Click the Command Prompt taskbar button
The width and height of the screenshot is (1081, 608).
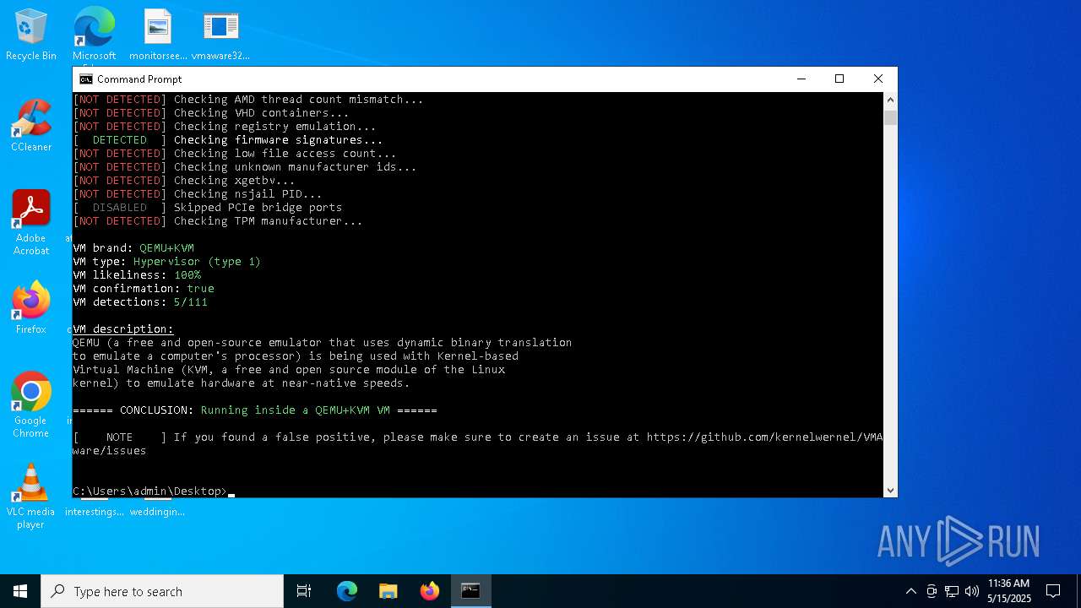[x=471, y=591]
